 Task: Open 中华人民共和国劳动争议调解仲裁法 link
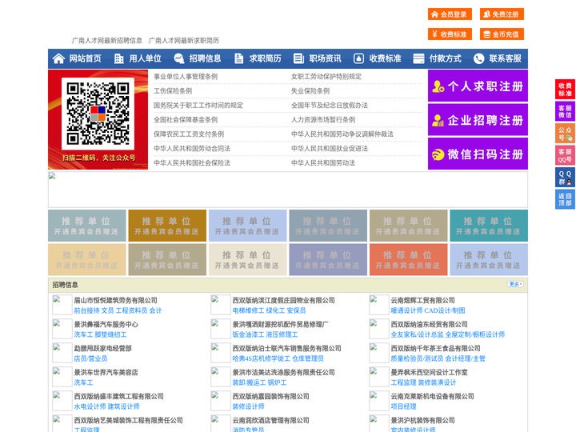pyautogui.click(x=342, y=134)
